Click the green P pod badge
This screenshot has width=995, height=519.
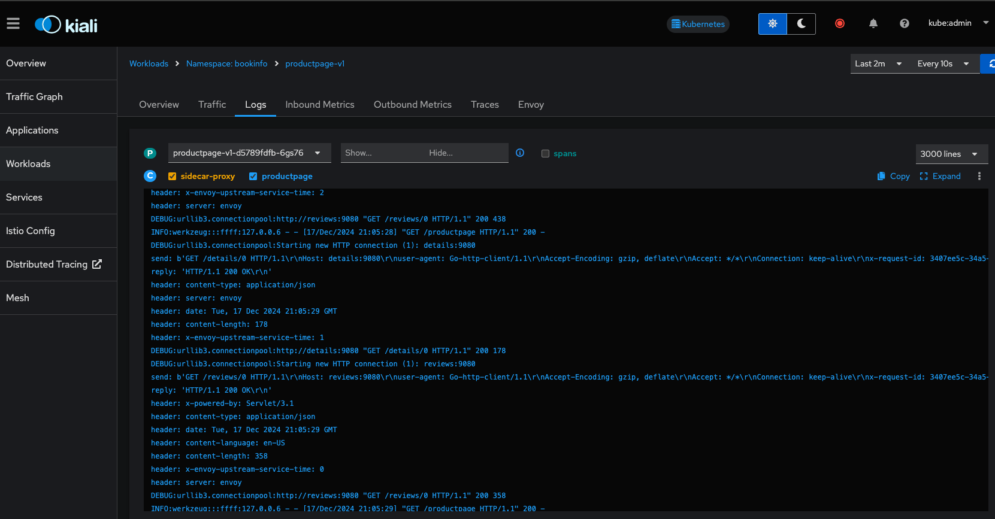tap(150, 153)
